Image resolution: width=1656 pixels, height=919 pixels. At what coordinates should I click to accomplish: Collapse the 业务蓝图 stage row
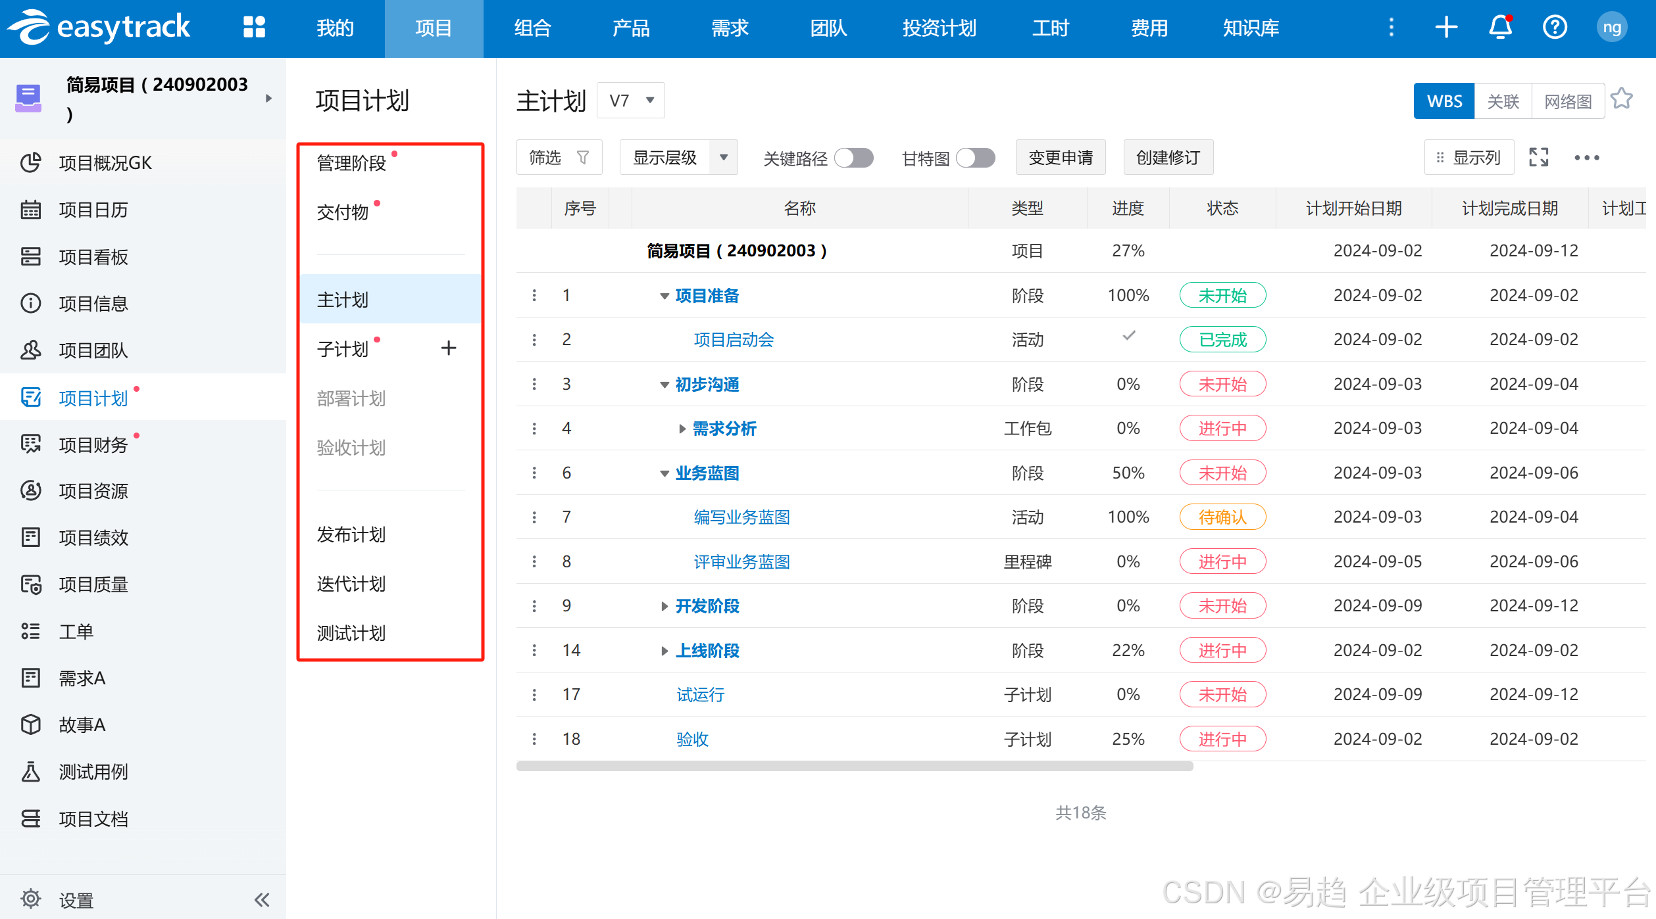tap(665, 473)
